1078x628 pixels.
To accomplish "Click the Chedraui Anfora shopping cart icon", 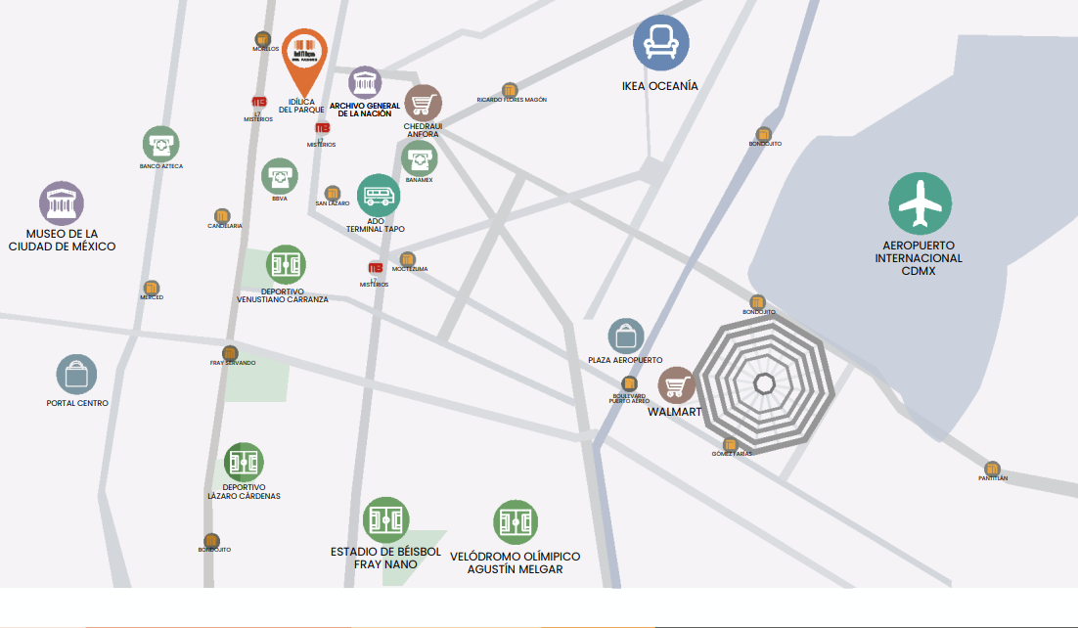I will pyautogui.click(x=423, y=104).
